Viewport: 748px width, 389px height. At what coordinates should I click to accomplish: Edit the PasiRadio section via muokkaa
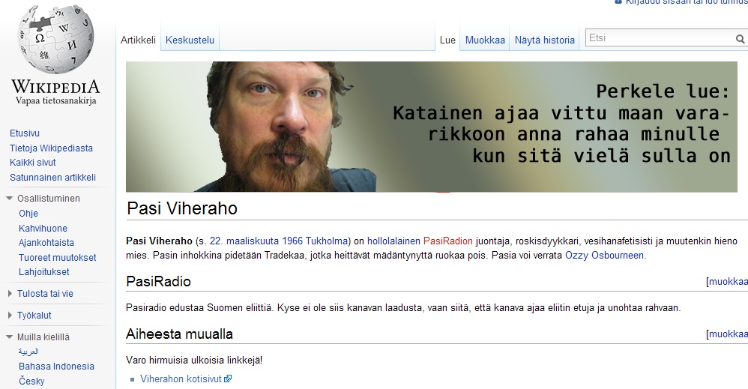[x=728, y=282]
